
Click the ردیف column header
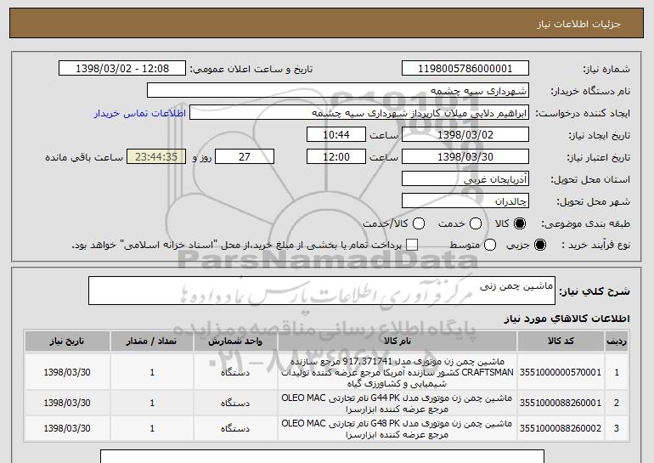617,342
